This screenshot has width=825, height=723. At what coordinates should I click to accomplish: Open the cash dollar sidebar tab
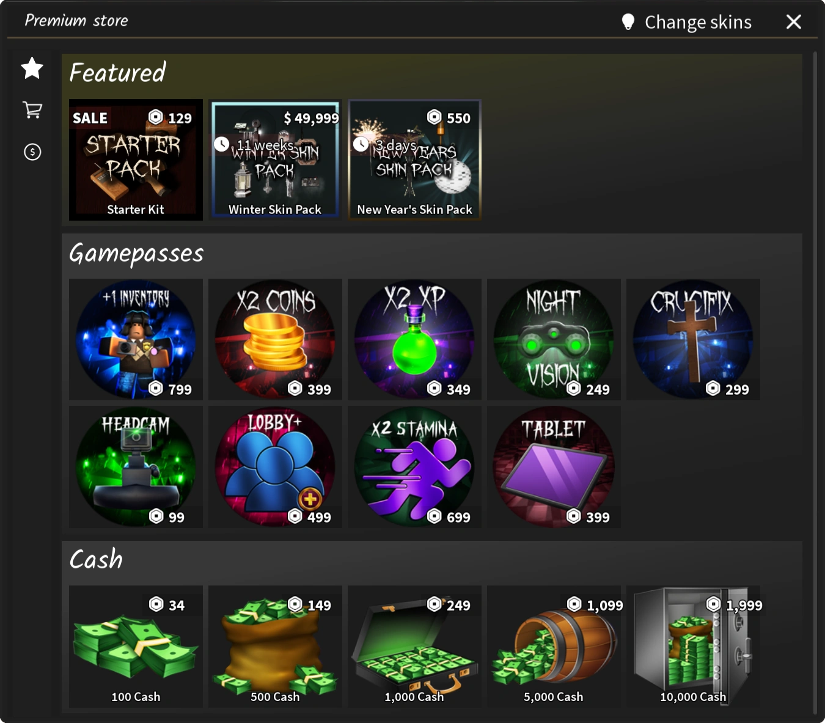click(x=32, y=152)
